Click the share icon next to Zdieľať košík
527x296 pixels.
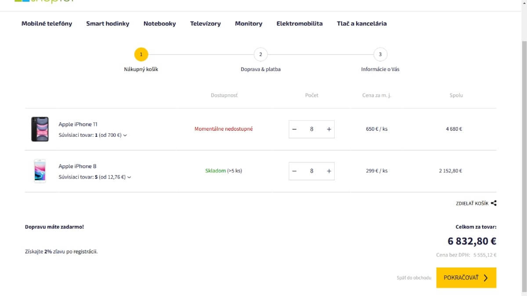point(494,203)
